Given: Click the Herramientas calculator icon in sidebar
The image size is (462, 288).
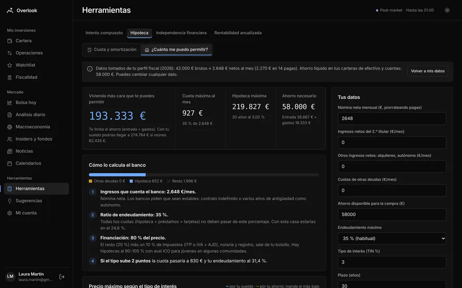Looking at the screenshot, I should [x=9, y=189].
